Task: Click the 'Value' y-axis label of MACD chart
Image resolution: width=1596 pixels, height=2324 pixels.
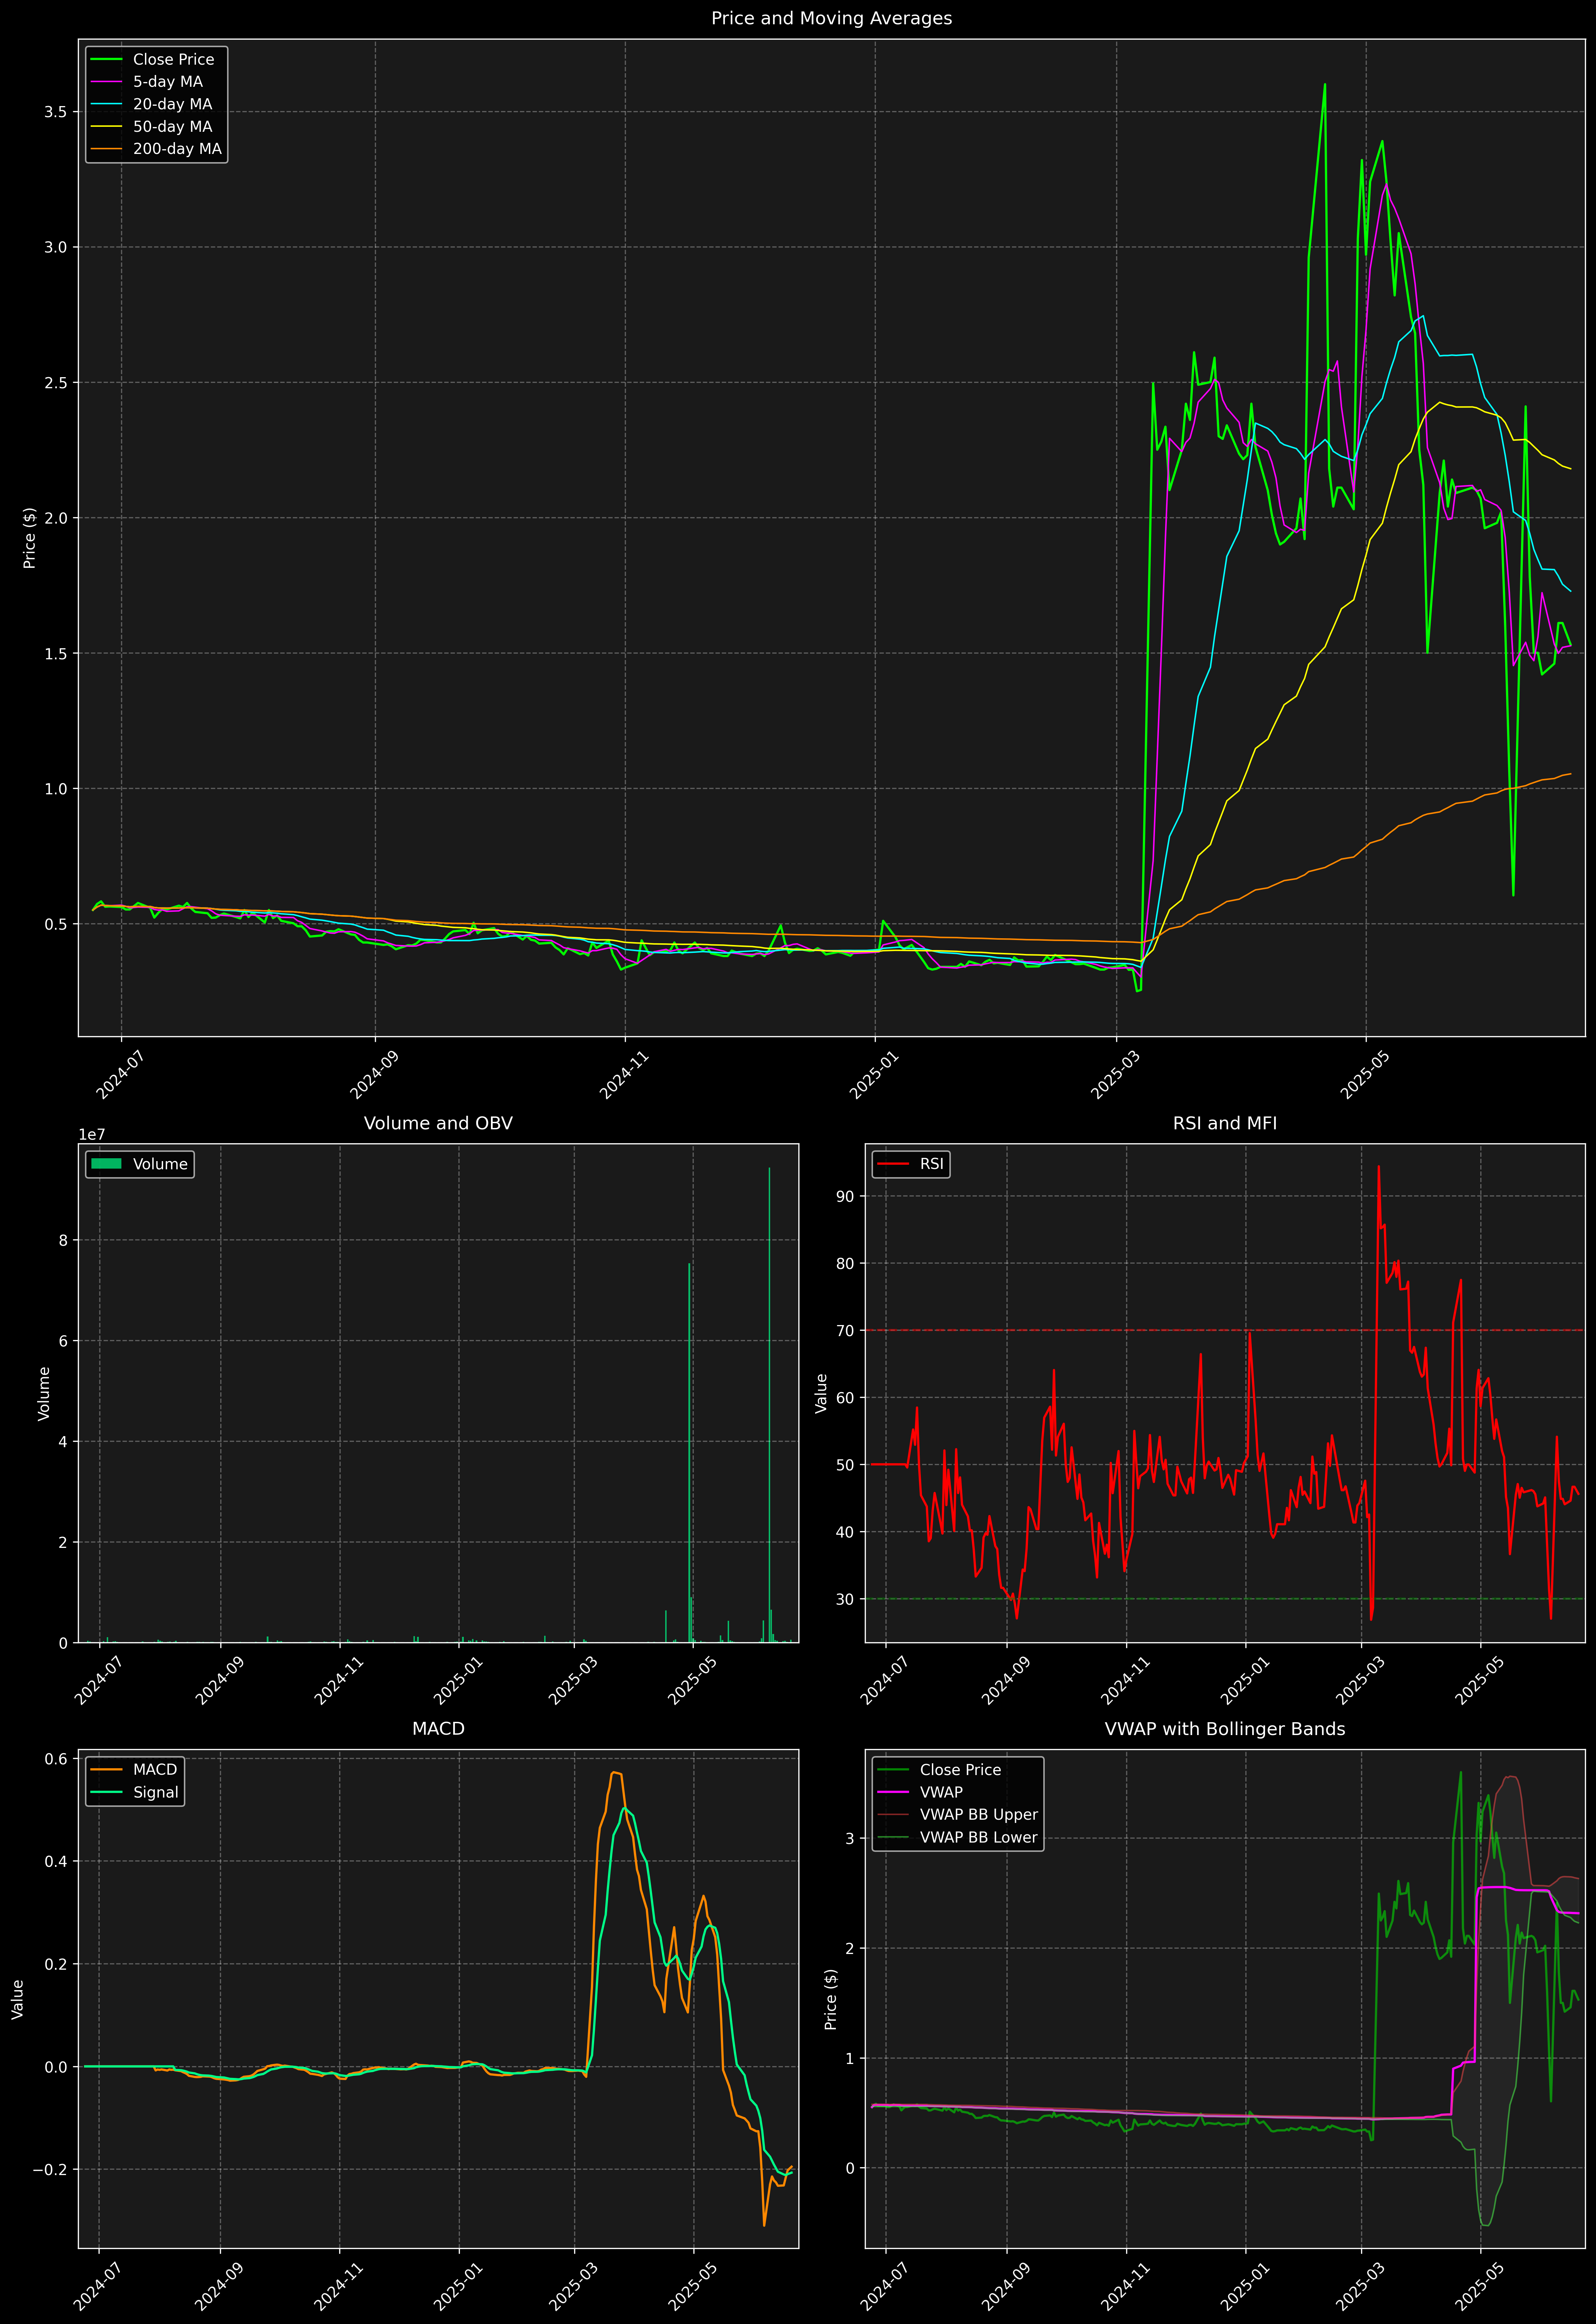Action: (x=18, y=1999)
